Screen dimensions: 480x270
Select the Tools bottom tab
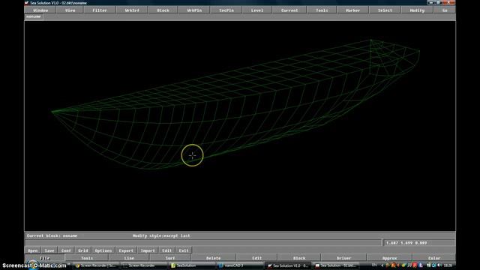87,258
